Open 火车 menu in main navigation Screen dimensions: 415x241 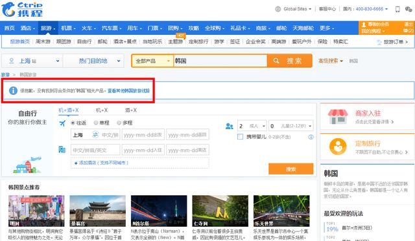pos(88,28)
